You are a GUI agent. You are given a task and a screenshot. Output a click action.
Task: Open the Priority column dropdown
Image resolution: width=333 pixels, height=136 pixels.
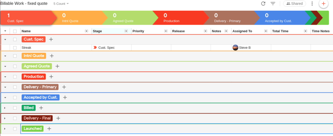pyautogui.click(x=166, y=31)
